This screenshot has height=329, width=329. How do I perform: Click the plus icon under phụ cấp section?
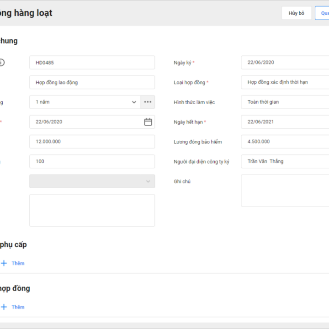4,263
